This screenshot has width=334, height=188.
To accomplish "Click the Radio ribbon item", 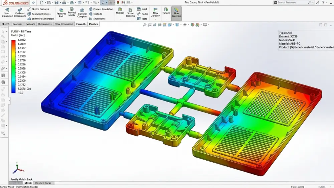I will click(x=143, y=14).
